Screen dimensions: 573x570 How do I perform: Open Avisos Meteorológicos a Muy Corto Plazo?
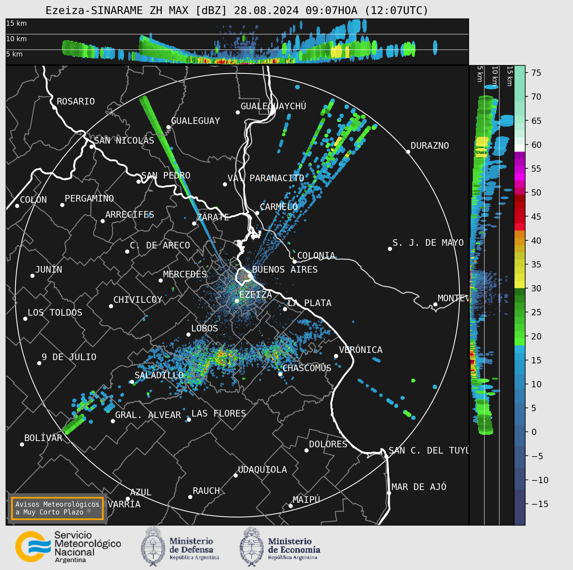pos(57,508)
